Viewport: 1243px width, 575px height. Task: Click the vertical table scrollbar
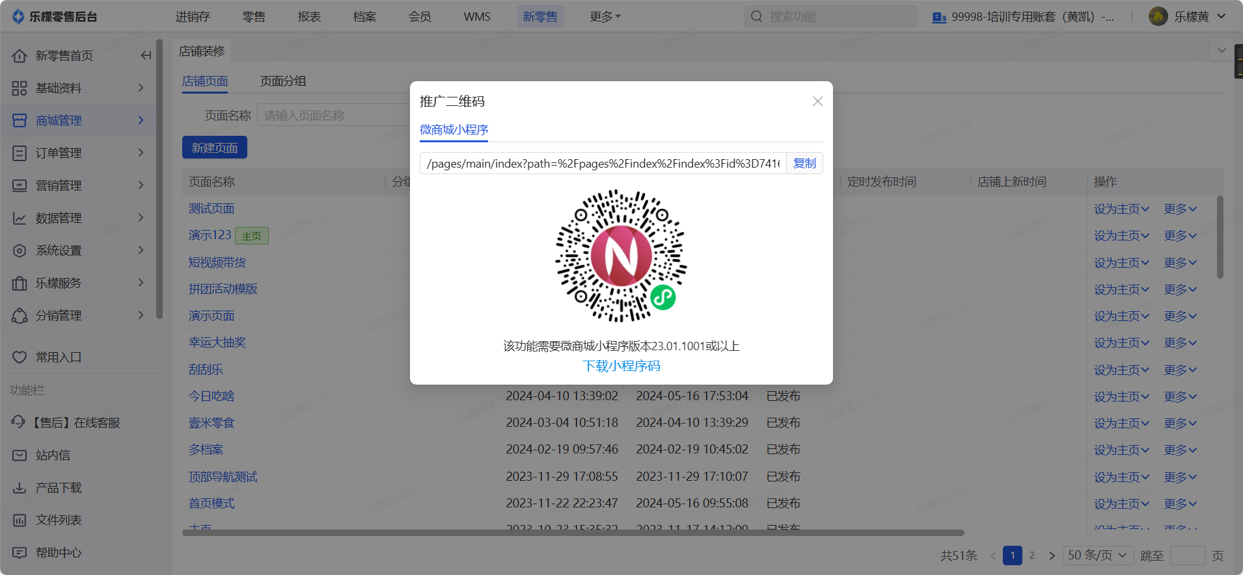pos(1220,237)
